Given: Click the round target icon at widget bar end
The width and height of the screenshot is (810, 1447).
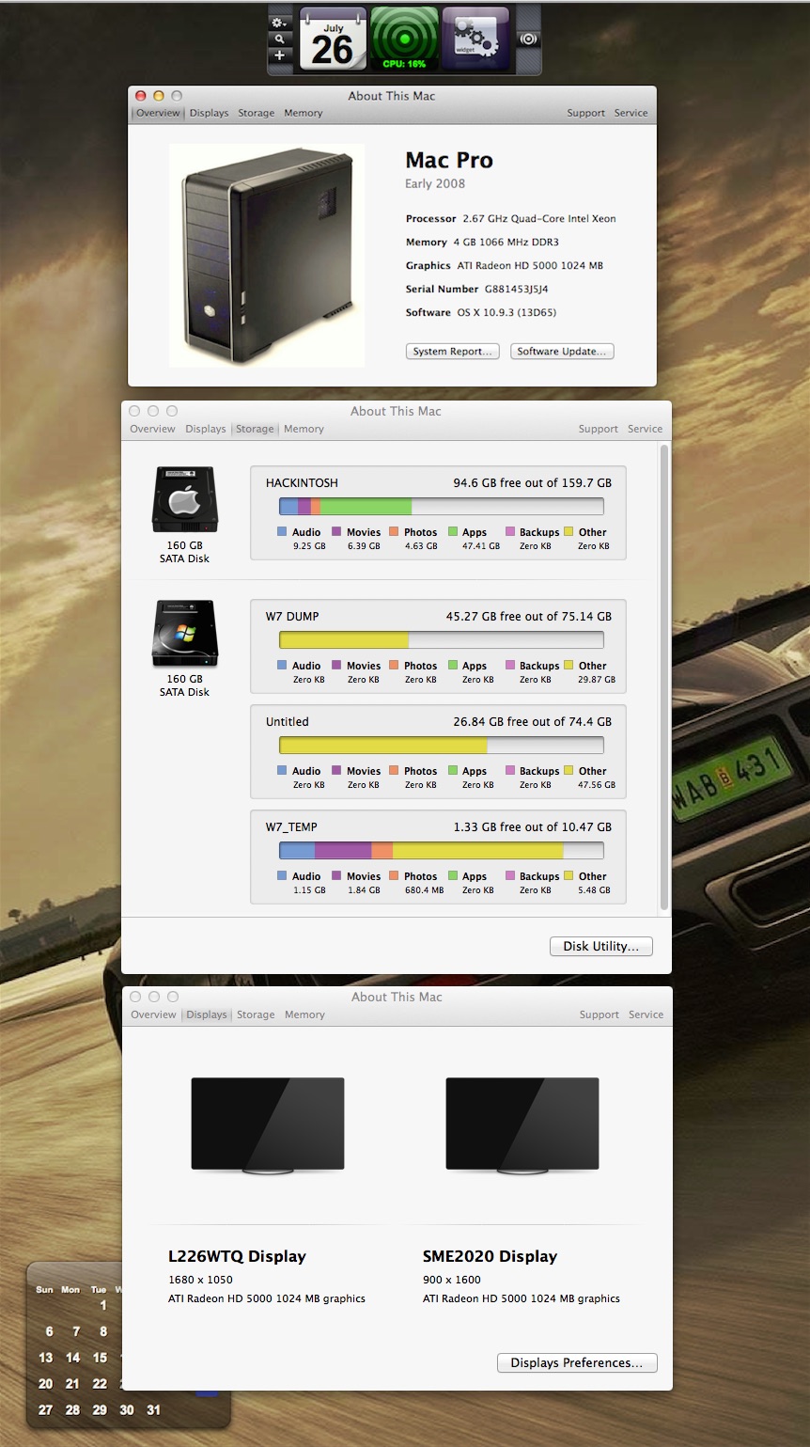Looking at the screenshot, I should (529, 39).
